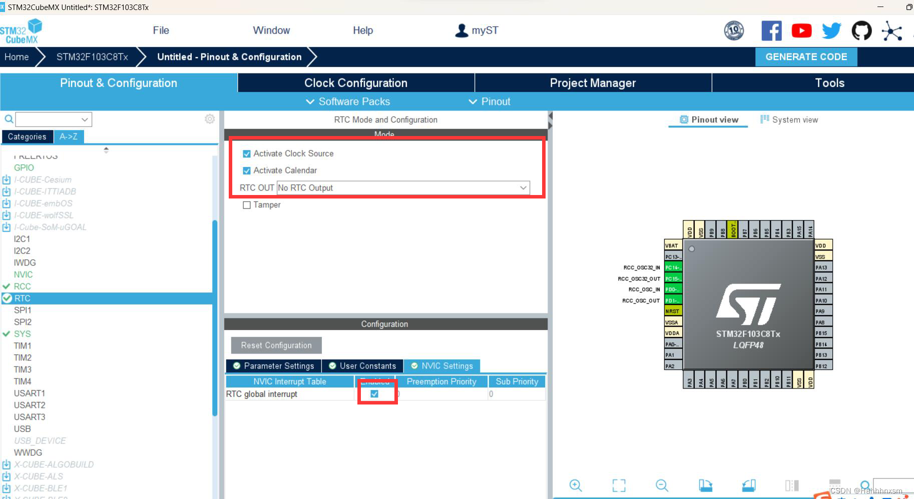
Task: Open the Facebook icon link
Action: (x=771, y=31)
